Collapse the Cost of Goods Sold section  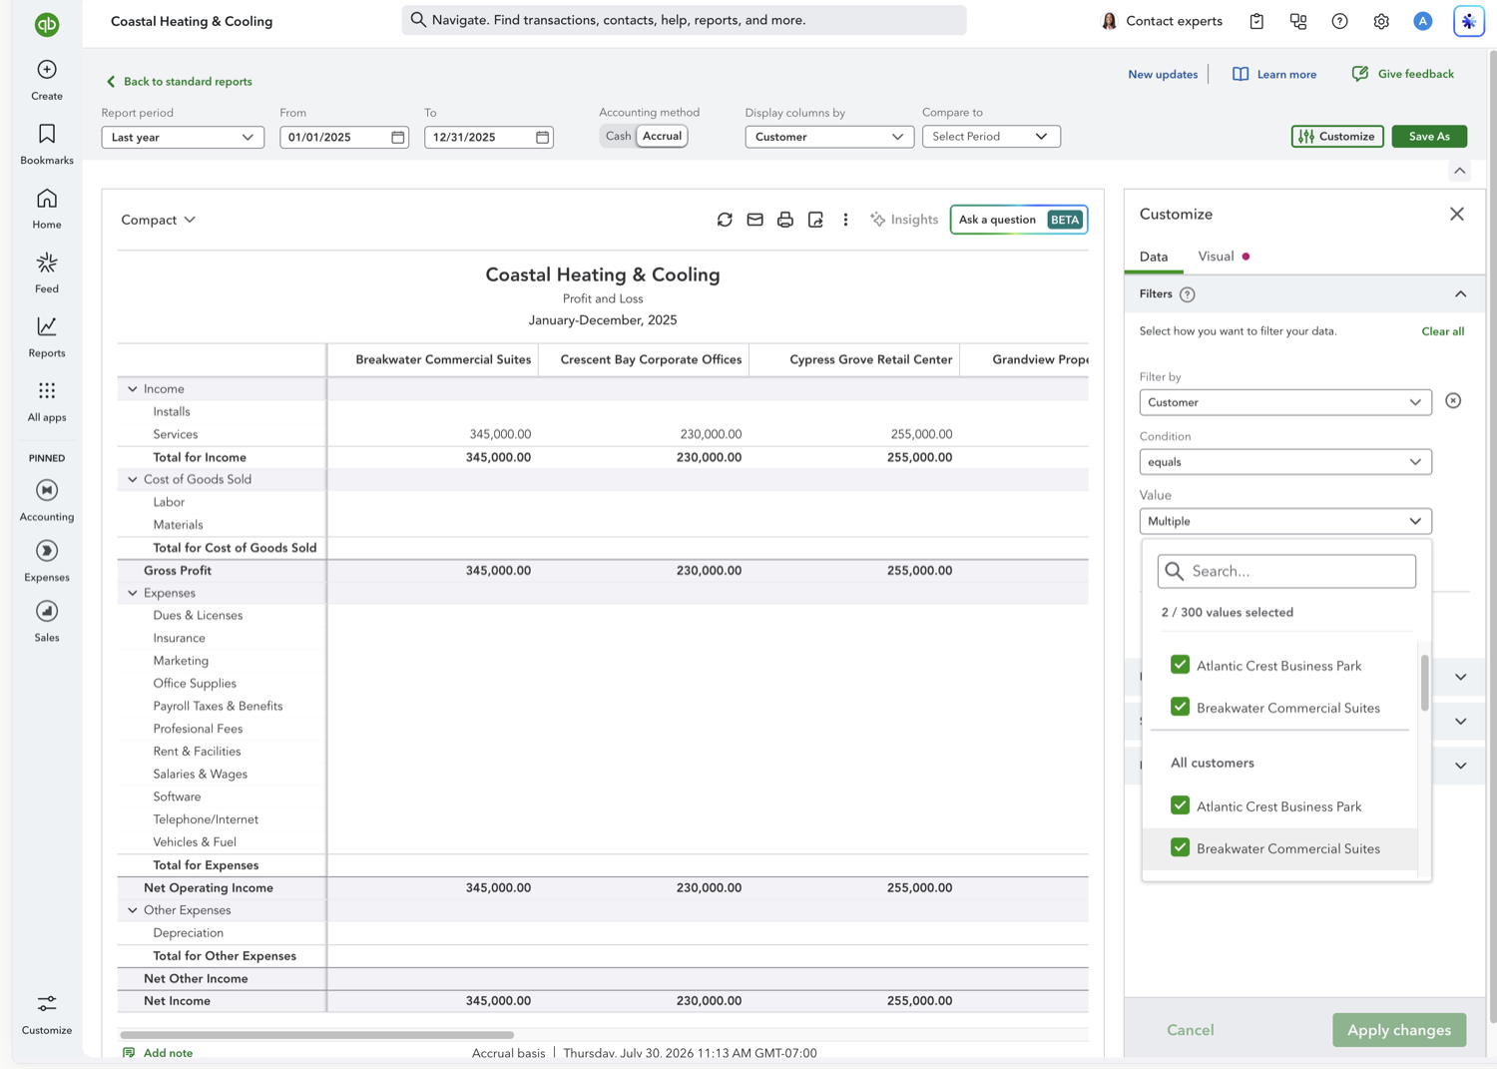tap(132, 480)
